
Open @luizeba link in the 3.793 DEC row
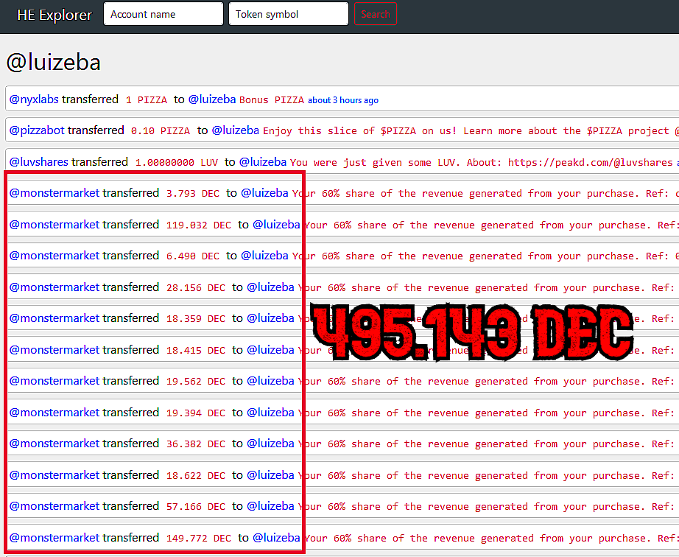click(x=264, y=193)
